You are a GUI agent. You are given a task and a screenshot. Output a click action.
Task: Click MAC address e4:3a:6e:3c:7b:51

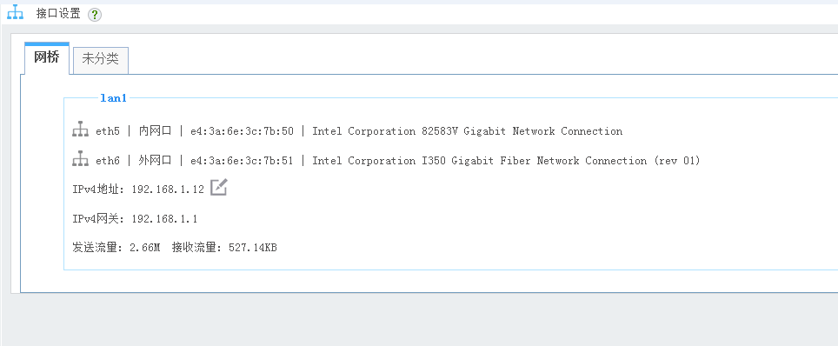tap(243, 161)
